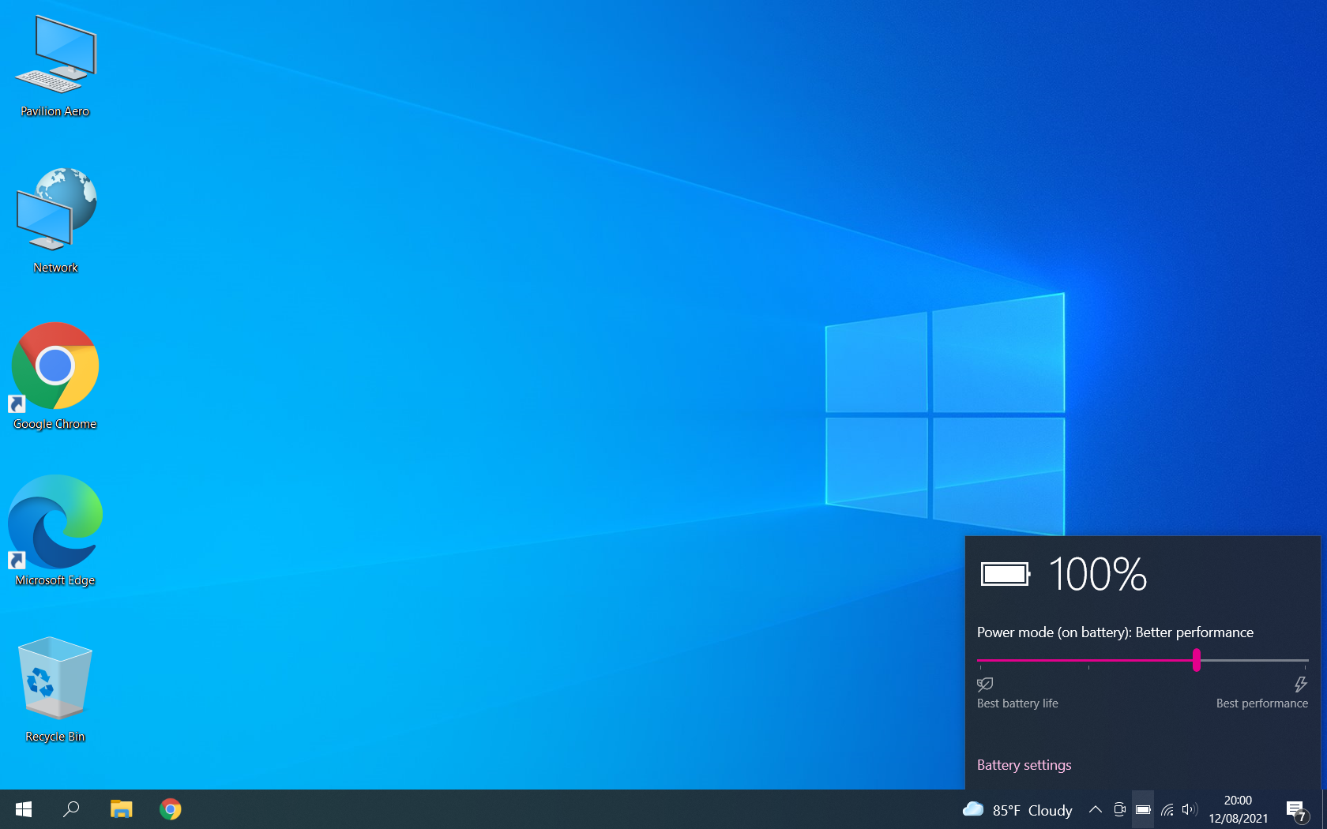Open the Windows Start menu
Screen dimensions: 1327x829
point(24,809)
